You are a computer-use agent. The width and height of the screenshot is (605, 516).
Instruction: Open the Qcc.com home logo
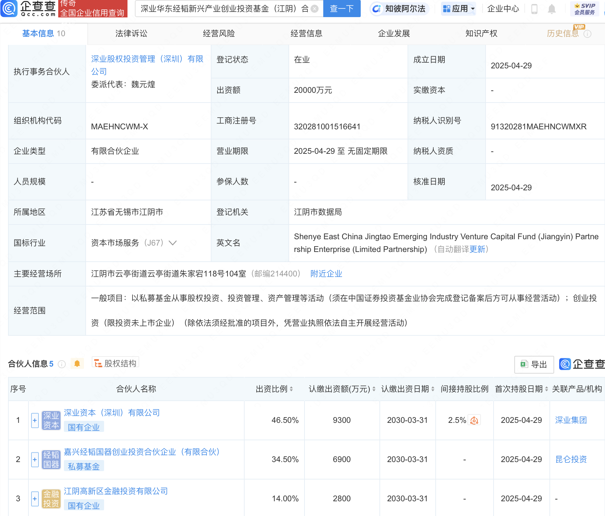[28, 9]
